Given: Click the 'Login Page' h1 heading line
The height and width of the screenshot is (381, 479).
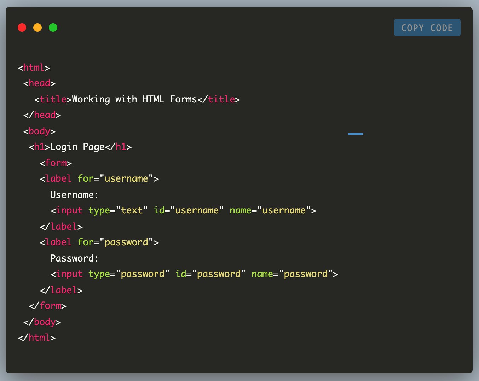Looking at the screenshot, I should [80, 147].
